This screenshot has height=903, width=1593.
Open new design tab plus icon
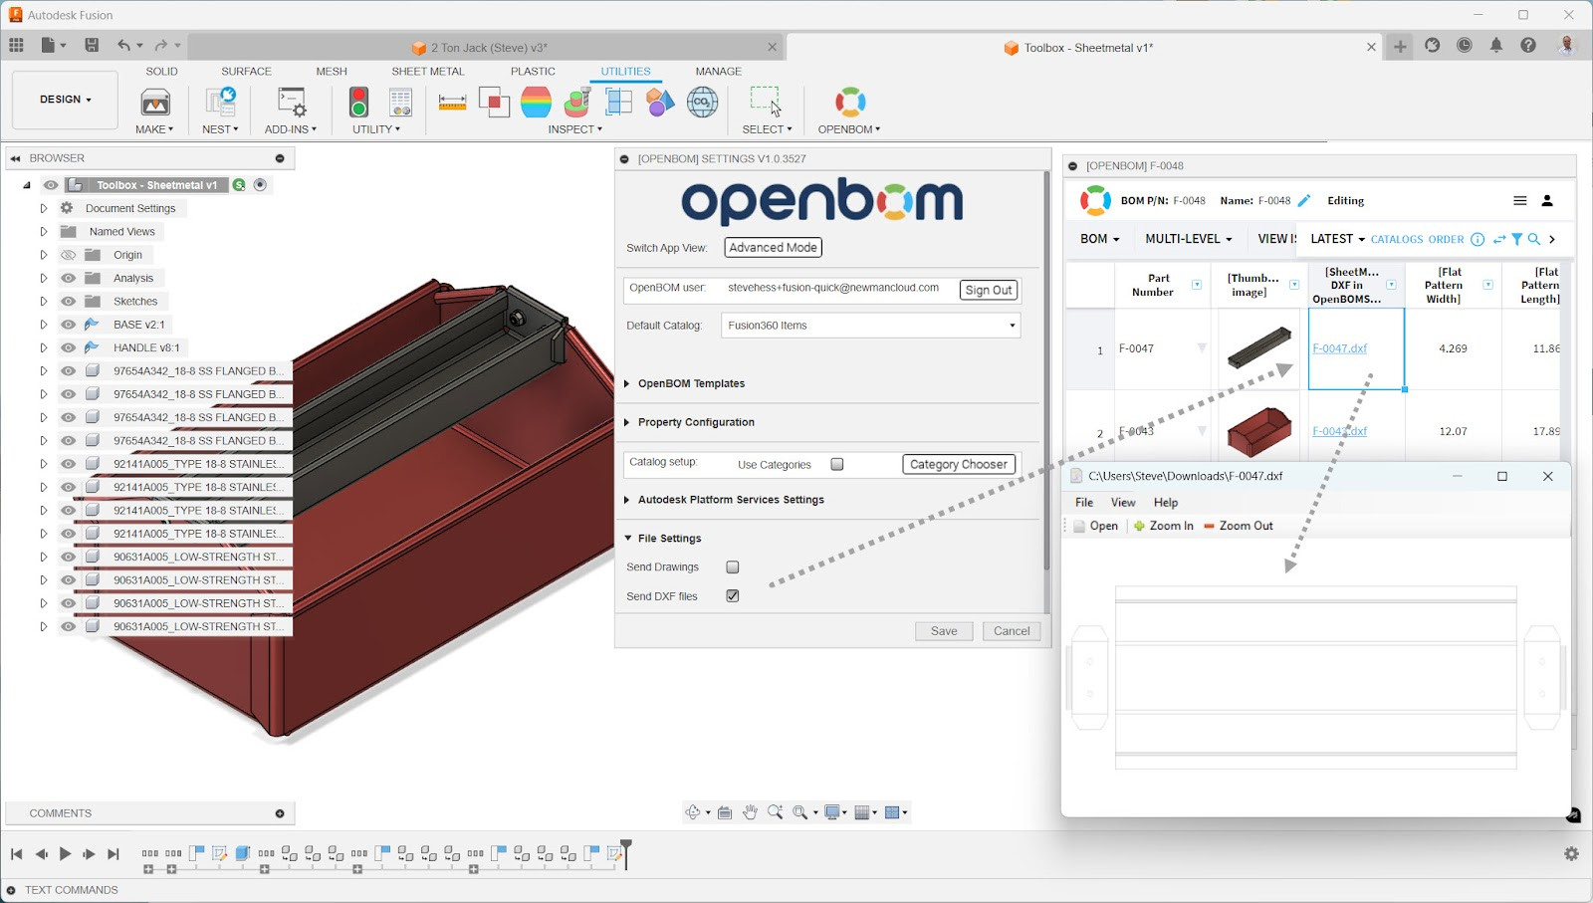click(1400, 46)
